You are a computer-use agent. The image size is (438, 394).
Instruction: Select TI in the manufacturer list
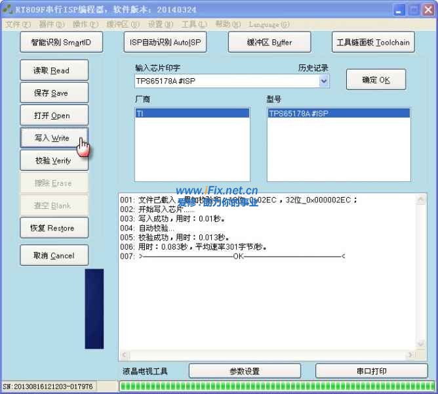click(191, 114)
